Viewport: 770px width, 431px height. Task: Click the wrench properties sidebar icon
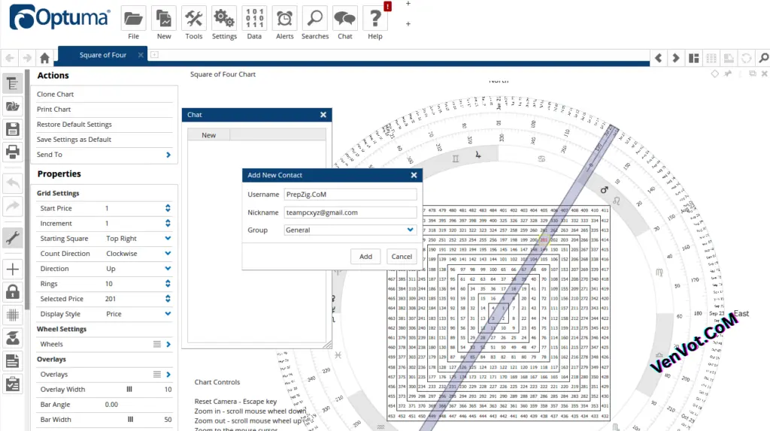pyautogui.click(x=13, y=238)
